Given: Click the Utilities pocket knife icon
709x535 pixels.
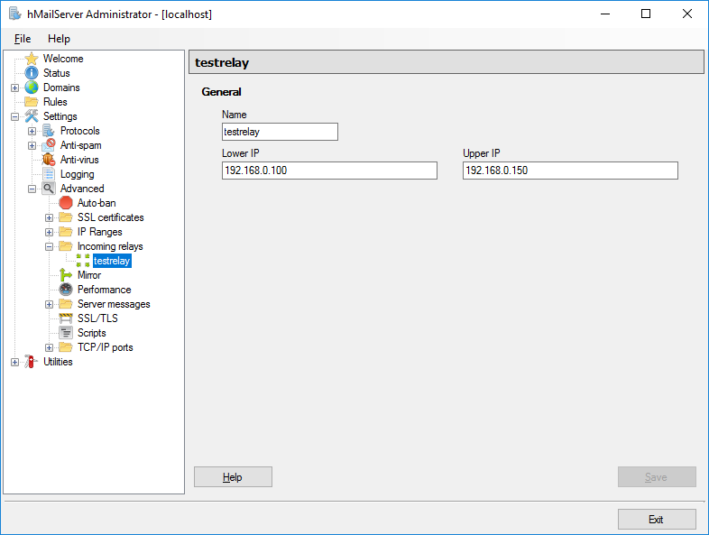Looking at the screenshot, I should [x=32, y=362].
